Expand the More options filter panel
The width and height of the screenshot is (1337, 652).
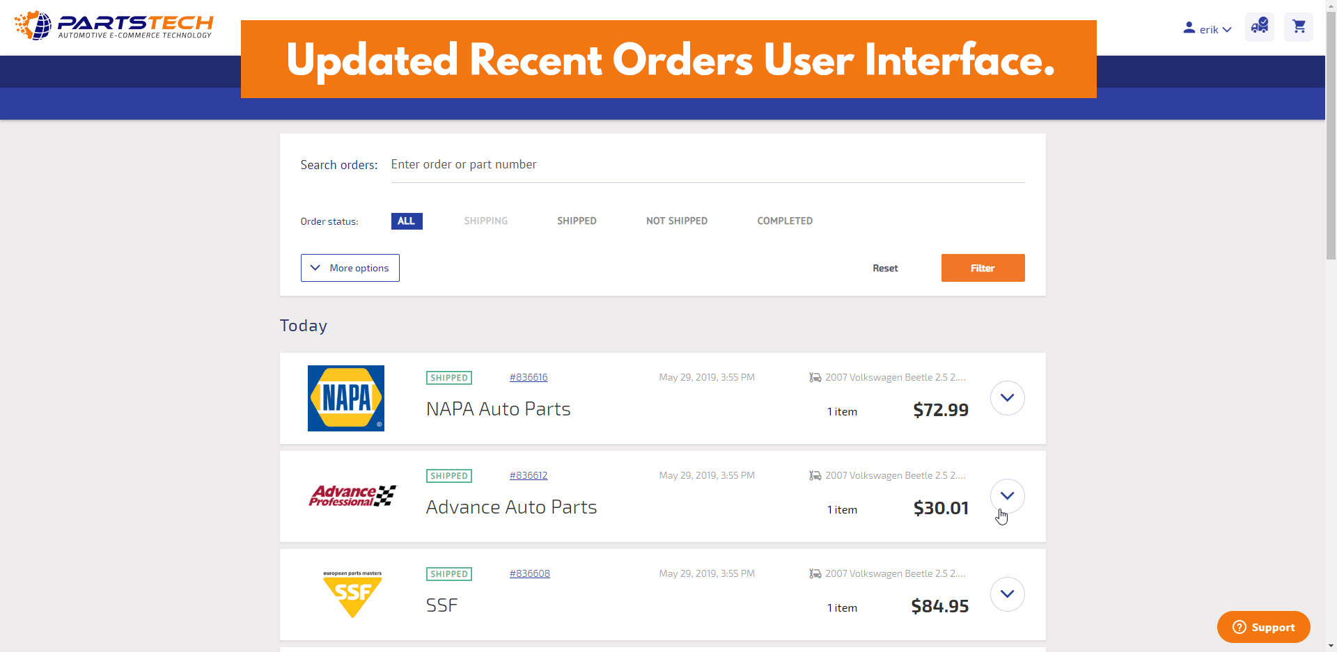pyautogui.click(x=350, y=268)
